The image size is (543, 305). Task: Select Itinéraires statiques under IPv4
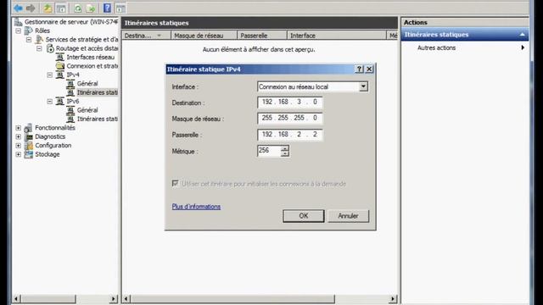coord(98,92)
